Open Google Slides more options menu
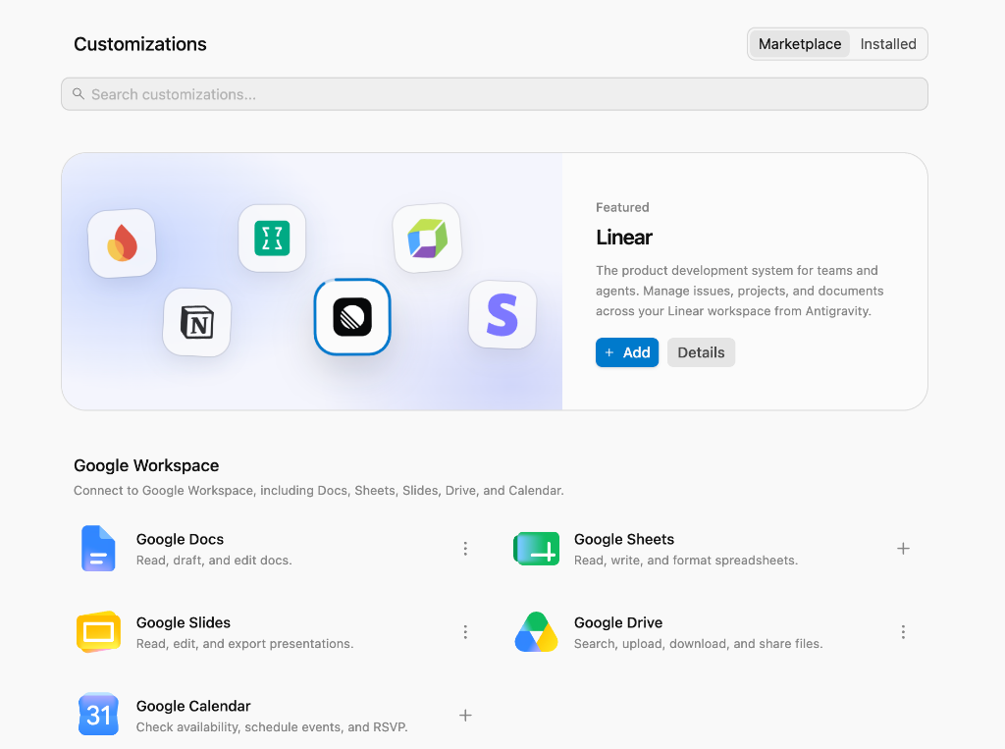This screenshot has height=749, width=1005. tap(465, 631)
